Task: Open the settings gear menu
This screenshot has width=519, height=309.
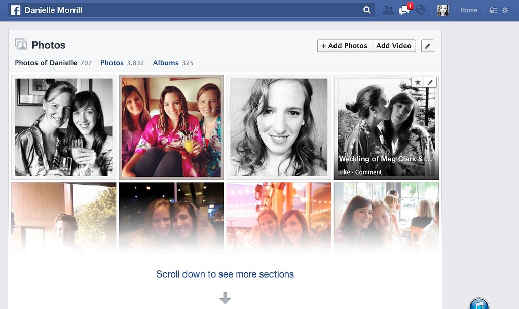Action: pyautogui.click(x=505, y=10)
